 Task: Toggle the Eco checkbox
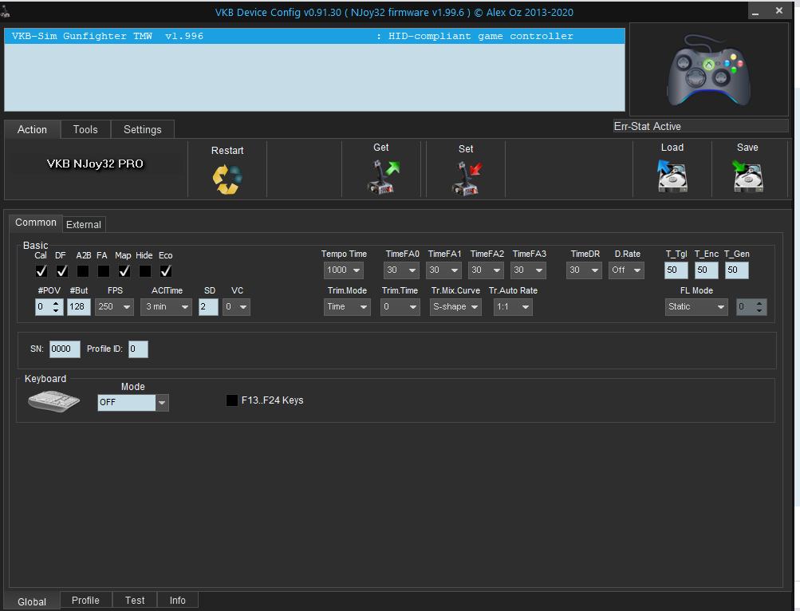pyautogui.click(x=166, y=271)
